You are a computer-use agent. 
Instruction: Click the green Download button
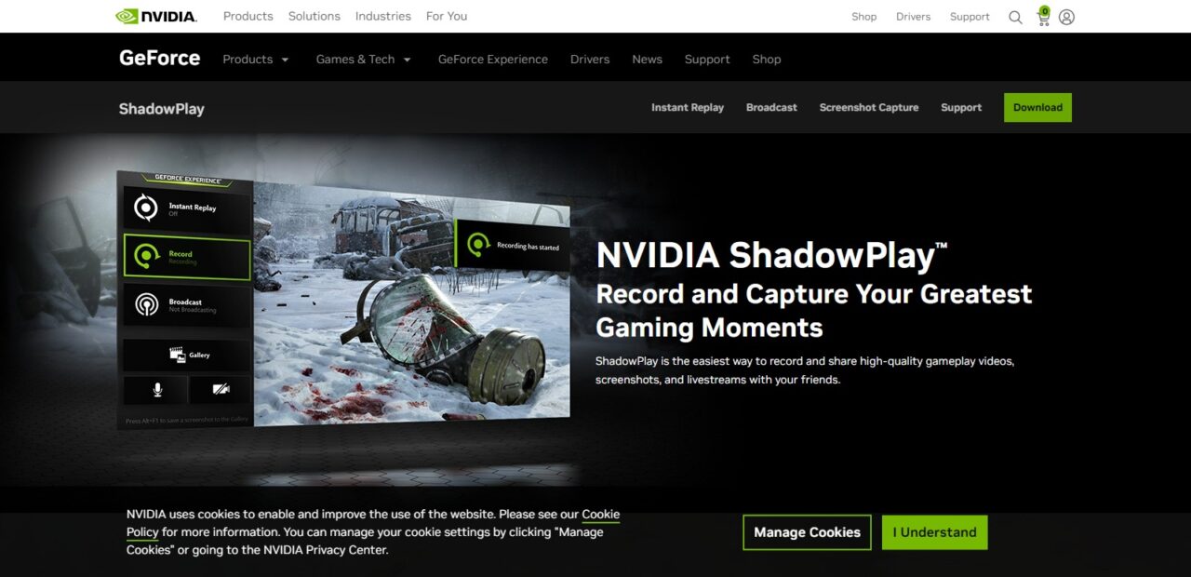pos(1037,107)
